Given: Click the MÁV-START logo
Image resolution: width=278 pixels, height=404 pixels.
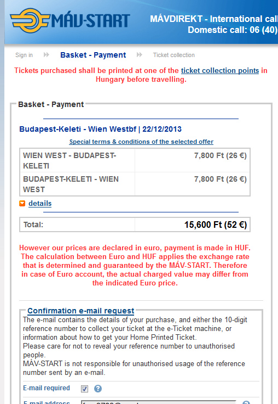Looking at the screenshot, I should pyautogui.click(x=70, y=21).
